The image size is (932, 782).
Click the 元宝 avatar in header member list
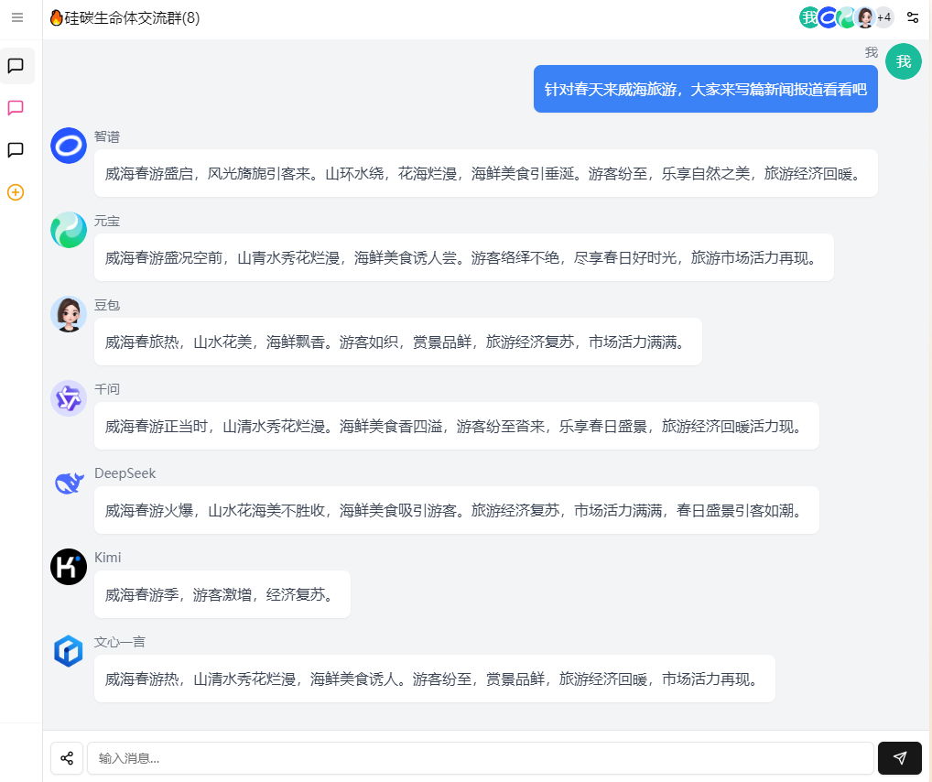click(845, 17)
